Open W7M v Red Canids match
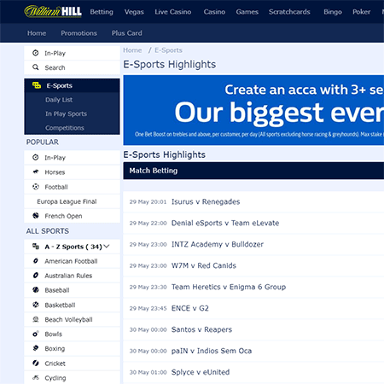This screenshot has width=384, height=384. click(204, 265)
